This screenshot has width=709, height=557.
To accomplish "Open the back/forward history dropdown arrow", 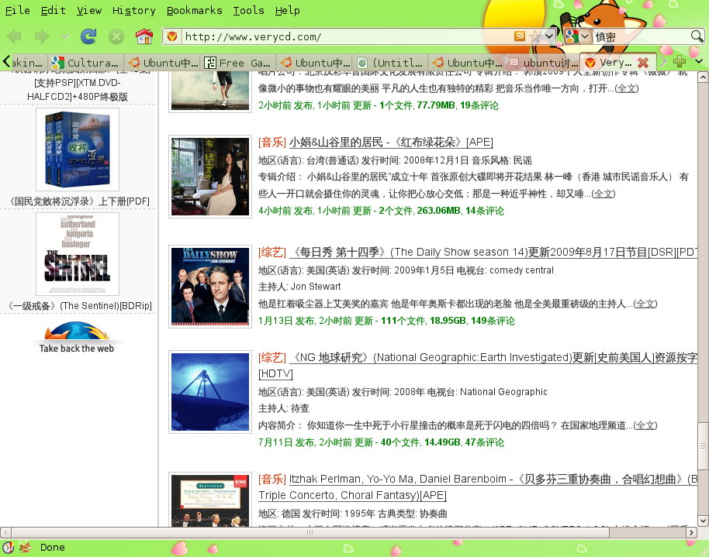I will tap(66, 36).
